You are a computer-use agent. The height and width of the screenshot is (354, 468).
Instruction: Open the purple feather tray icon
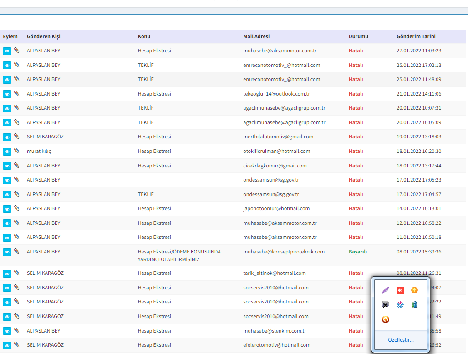[x=386, y=290]
